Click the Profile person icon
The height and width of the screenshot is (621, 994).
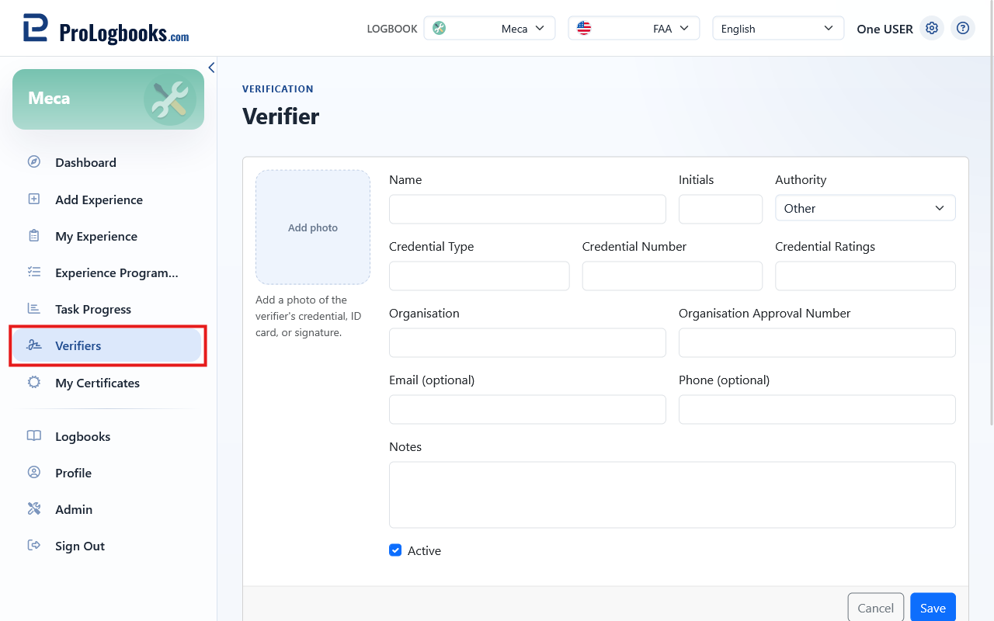click(34, 473)
